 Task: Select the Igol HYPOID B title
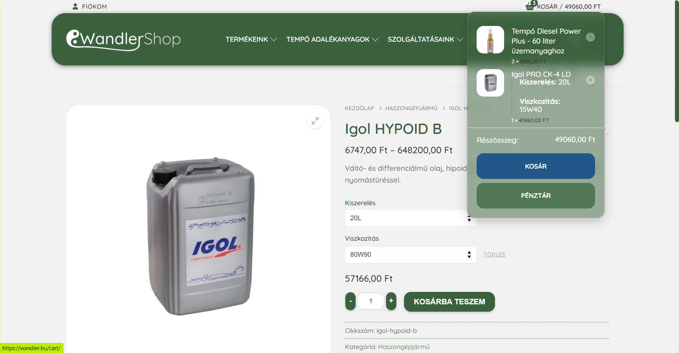393,129
